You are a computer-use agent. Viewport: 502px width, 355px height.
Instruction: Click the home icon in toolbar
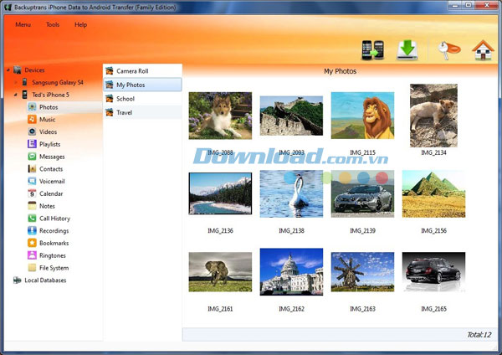point(480,50)
